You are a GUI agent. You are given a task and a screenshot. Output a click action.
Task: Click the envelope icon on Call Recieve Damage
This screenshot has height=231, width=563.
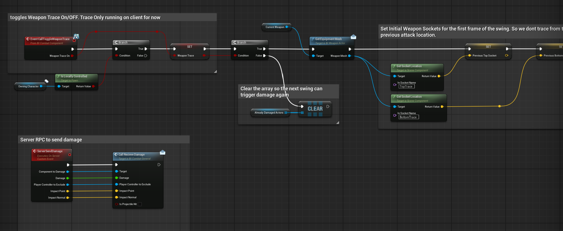point(163,152)
